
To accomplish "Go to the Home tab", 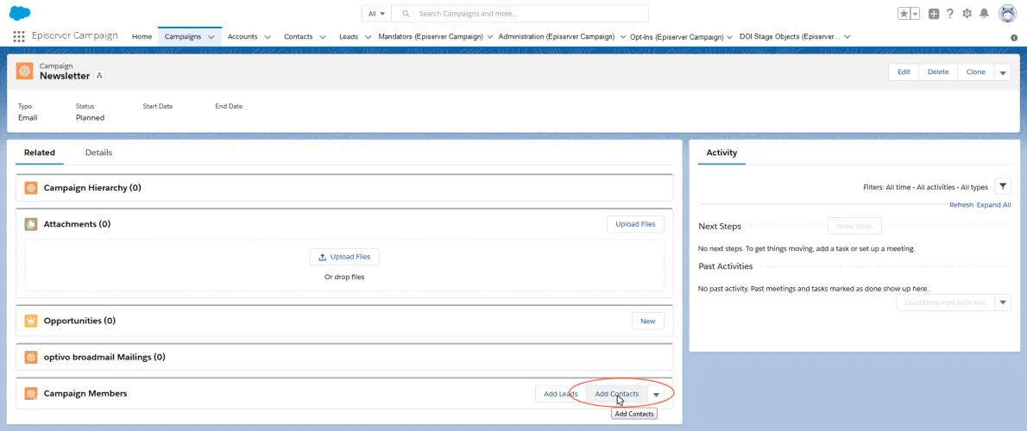I will point(142,36).
